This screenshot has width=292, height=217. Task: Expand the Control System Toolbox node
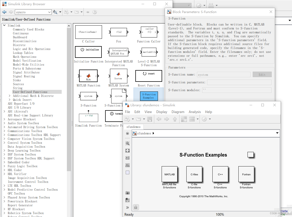coord(4,143)
